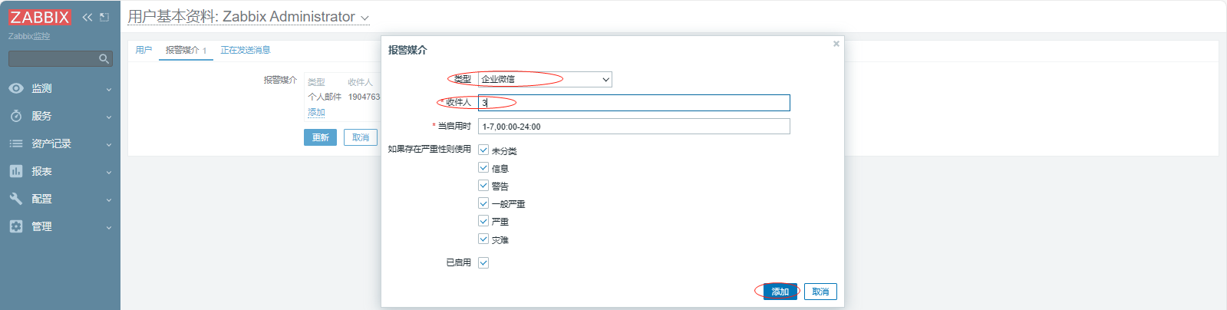
Task: Open 管理 menu via gear icon
Action: tap(16, 226)
